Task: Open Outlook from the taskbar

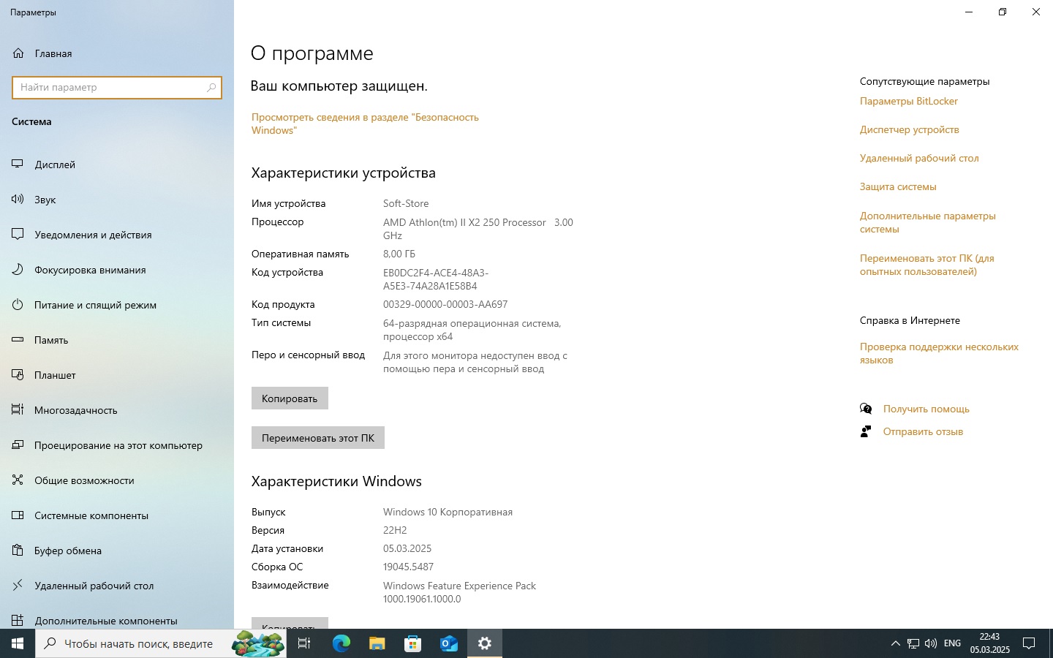Action: point(448,643)
